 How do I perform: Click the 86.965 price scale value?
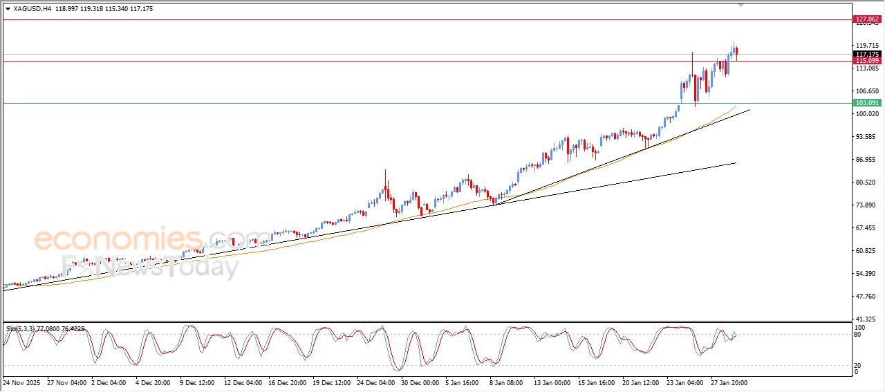867,160
